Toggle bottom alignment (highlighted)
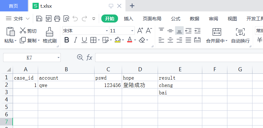Viewport: 263px width, 128px height. tap(179, 31)
